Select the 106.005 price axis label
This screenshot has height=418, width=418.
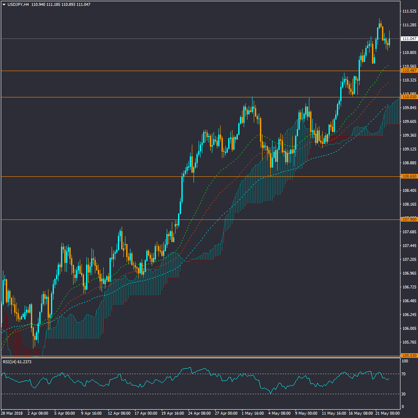tap(408, 329)
